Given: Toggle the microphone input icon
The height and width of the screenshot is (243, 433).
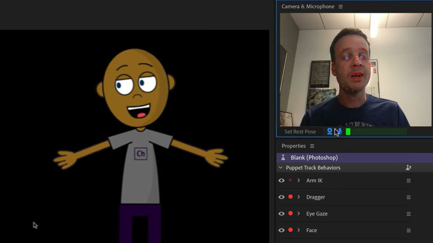Looking at the screenshot, I should coord(340,131).
